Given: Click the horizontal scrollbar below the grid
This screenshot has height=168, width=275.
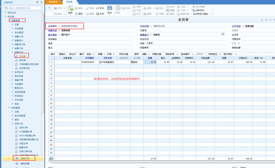Looking at the screenshot, I should point(161,162).
